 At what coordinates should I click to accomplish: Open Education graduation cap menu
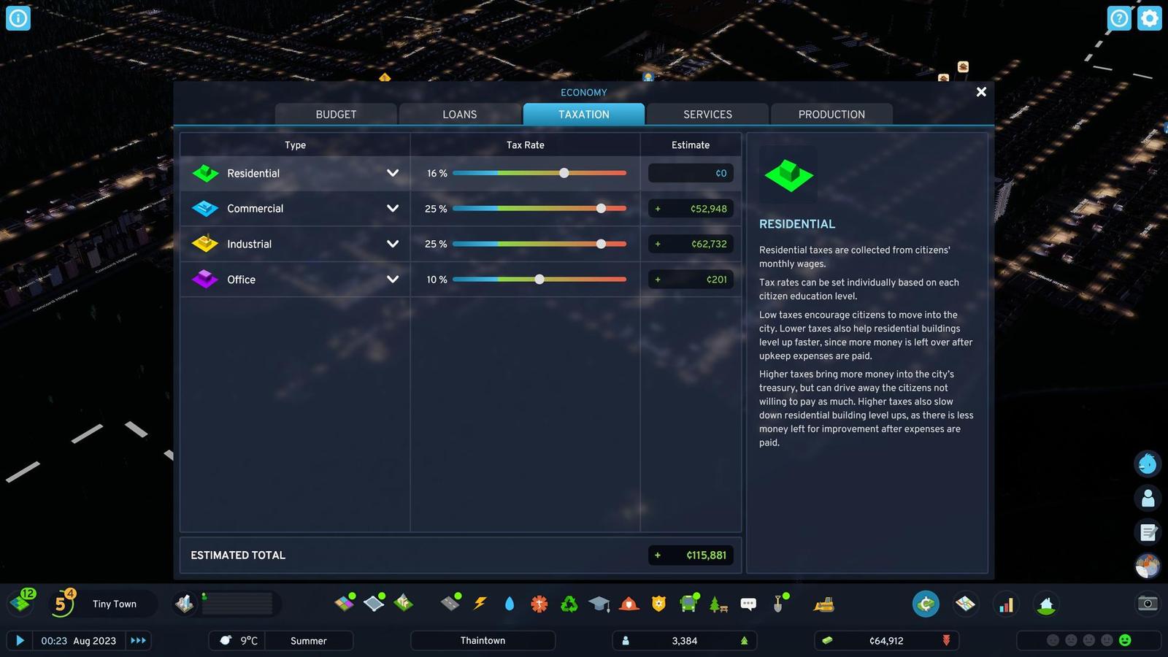pos(599,604)
